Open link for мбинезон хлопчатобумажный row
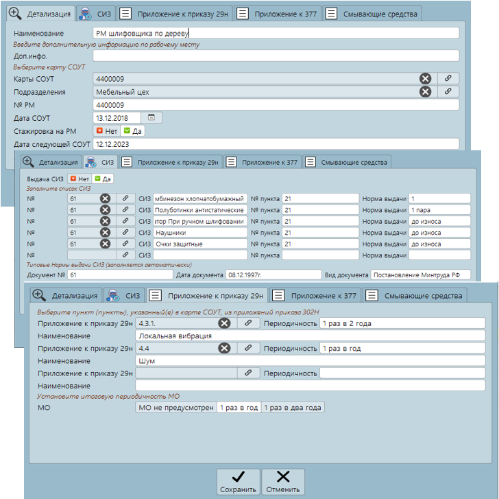The image size is (499, 499). click(x=125, y=198)
